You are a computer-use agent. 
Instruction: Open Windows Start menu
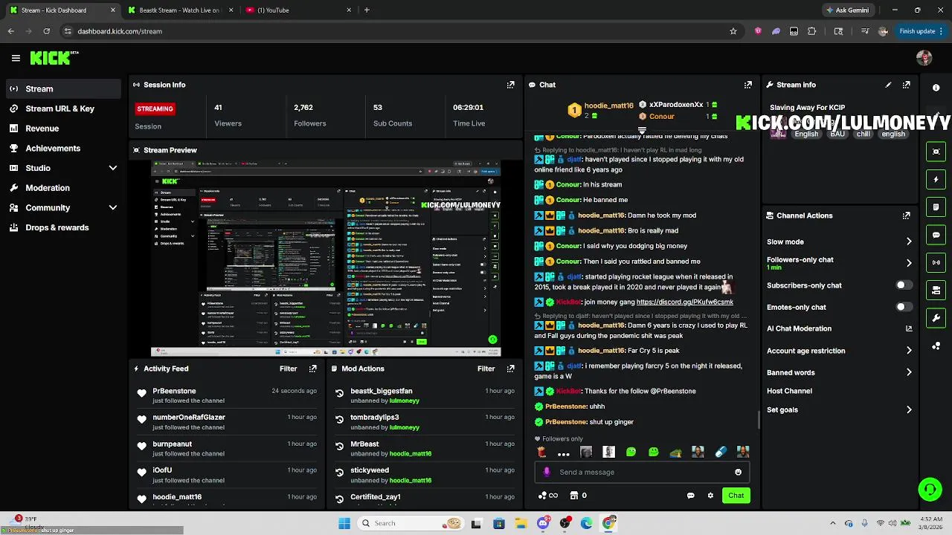coord(344,523)
